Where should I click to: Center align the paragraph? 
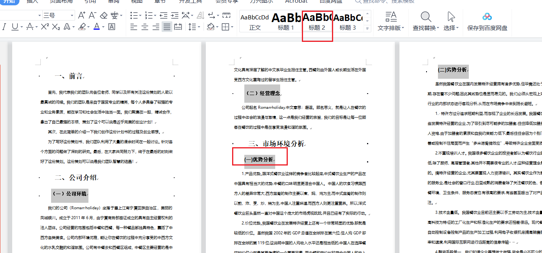click(145, 27)
